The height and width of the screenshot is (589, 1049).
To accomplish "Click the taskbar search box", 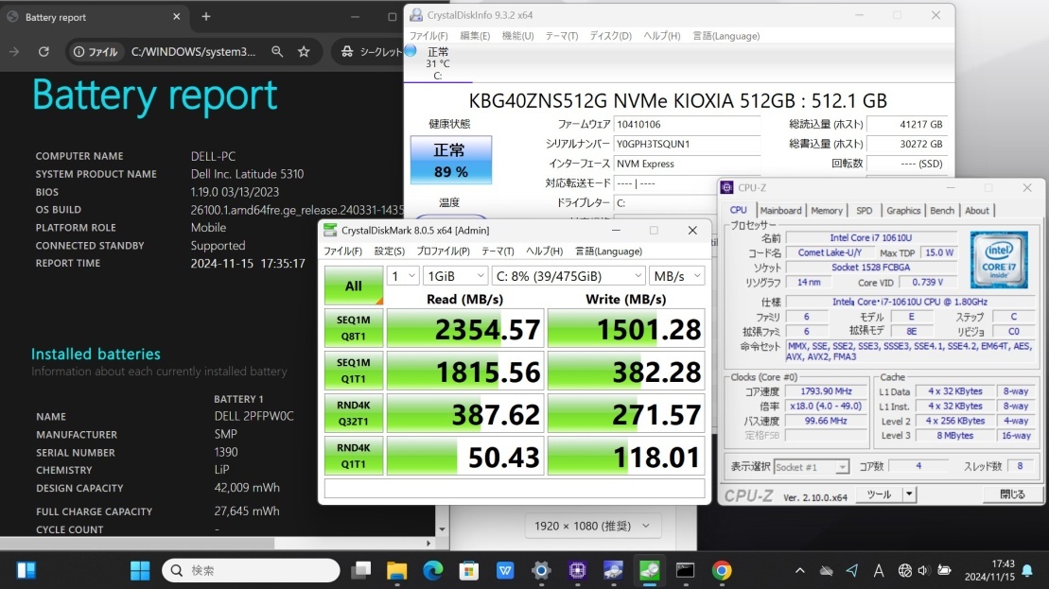I will 251,570.
